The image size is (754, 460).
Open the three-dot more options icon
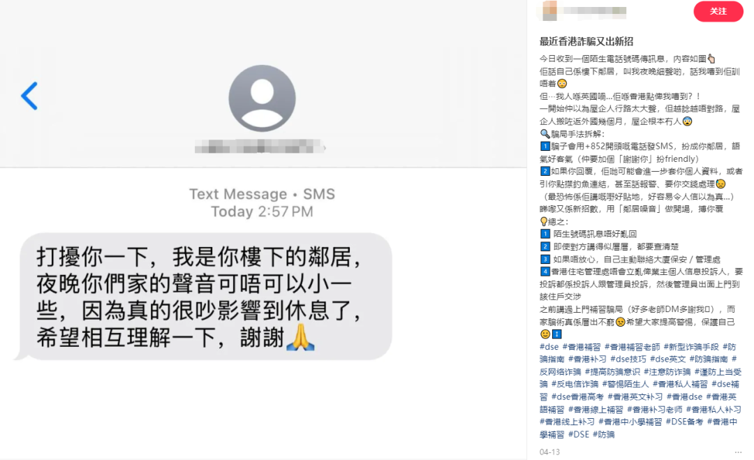[738, 452]
